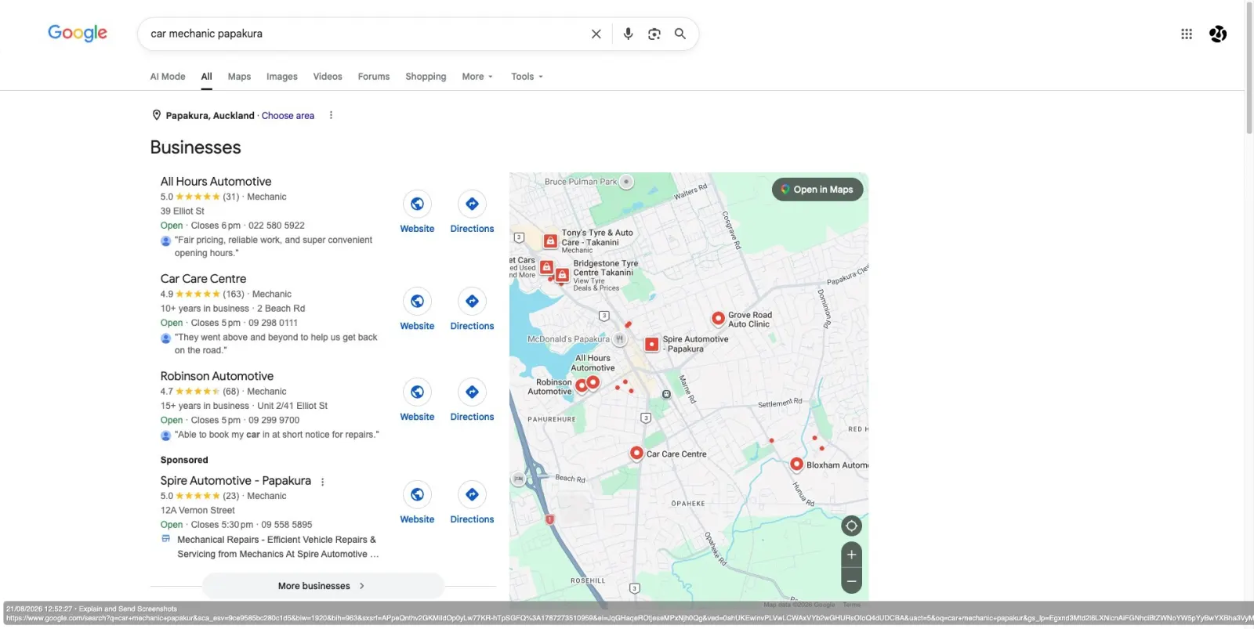The height and width of the screenshot is (629, 1254).
Task: Get directions icon for Car Care Centre
Action: 472,301
